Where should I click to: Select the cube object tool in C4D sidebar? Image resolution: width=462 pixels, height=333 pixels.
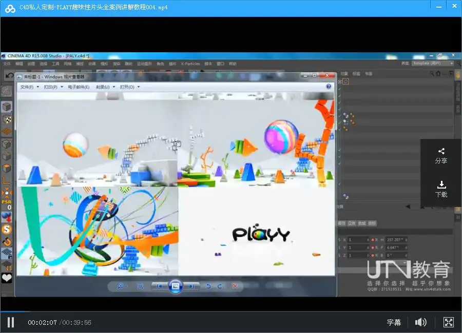tap(7, 107)
